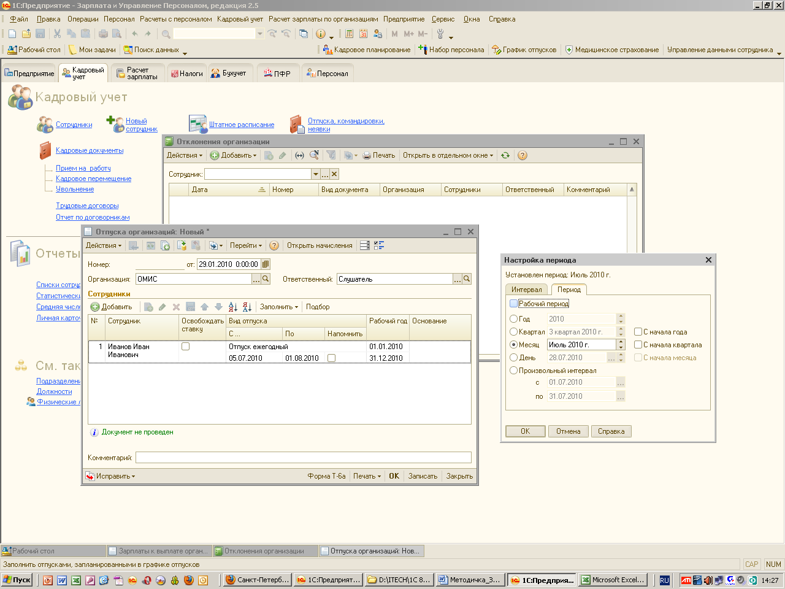Click sort ascending icon in Сотрудники table toolbar
The image size is (785, 589).
[x=233, y=307]
